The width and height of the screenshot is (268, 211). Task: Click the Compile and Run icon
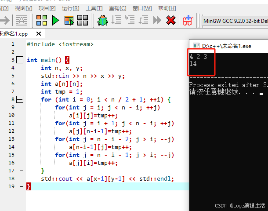69,20
